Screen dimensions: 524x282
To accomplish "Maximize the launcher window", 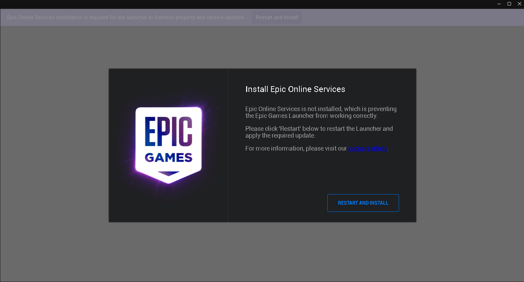I will point(509,4).
